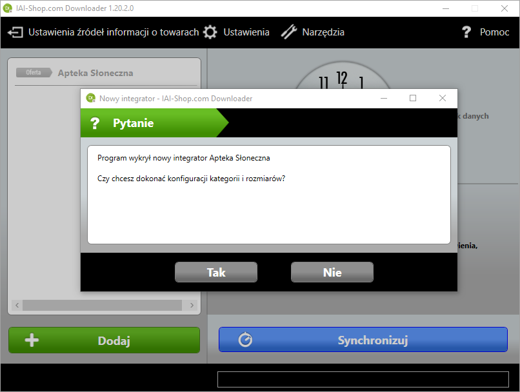Click Nie to skip configuration
The image size is (520, 392).
332,272
